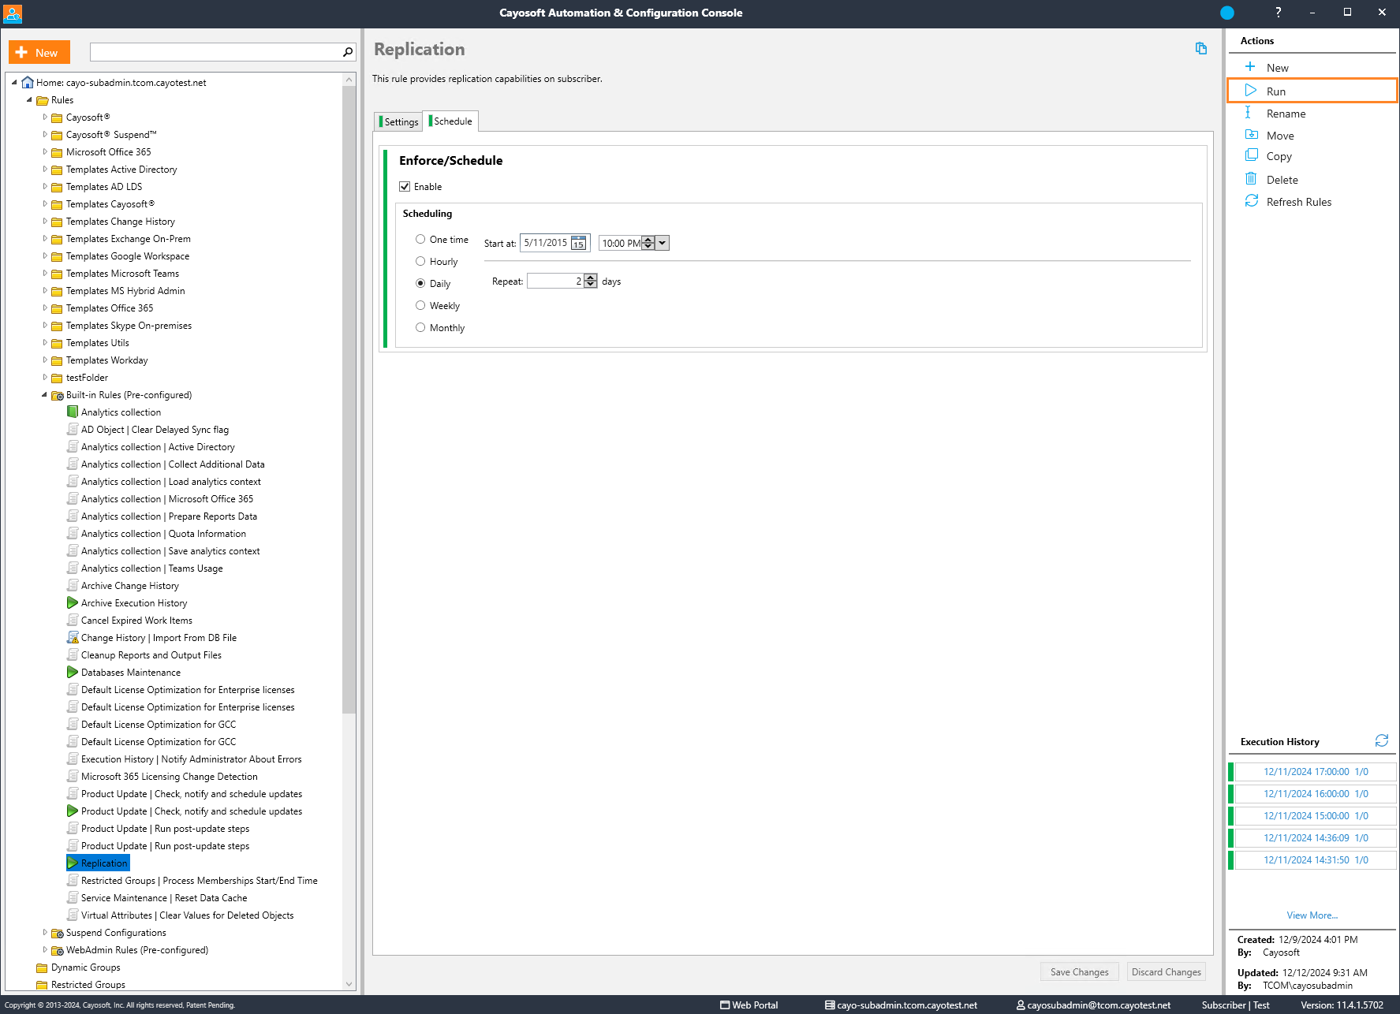Click the Copy icon in Actions

[1251, 155]
